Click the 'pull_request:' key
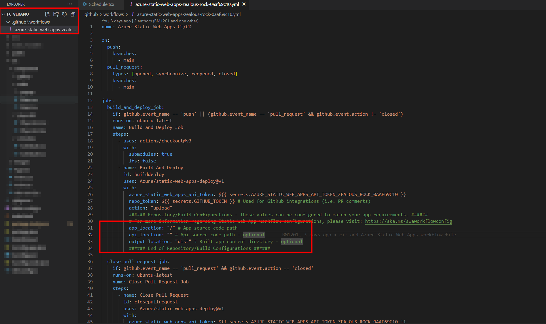 [x=125, y=67]
